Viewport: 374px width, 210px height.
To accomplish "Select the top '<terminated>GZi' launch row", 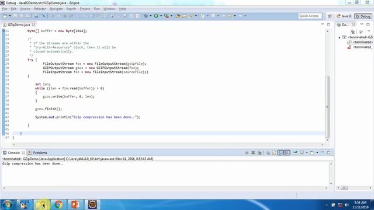I will (x=357, y=37).
